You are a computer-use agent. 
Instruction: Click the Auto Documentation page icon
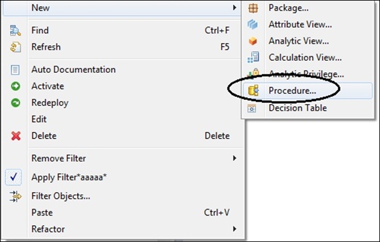[x=15, y=70]
